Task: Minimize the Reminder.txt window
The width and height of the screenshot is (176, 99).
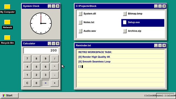Action: pyautogui.click(x=156, y=45)
